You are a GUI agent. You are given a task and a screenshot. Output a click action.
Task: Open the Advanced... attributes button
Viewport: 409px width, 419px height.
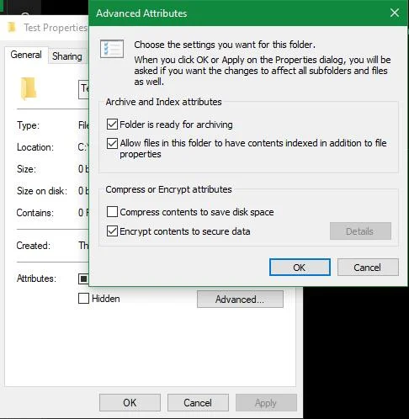pyautogui.click(x=240, y=300)
